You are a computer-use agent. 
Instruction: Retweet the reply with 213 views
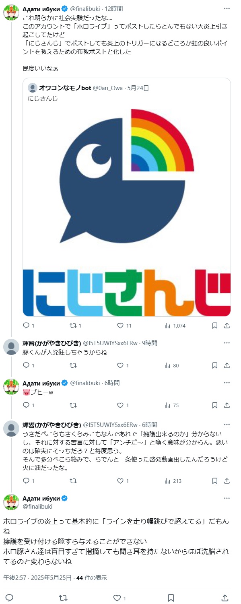[73, 480]
